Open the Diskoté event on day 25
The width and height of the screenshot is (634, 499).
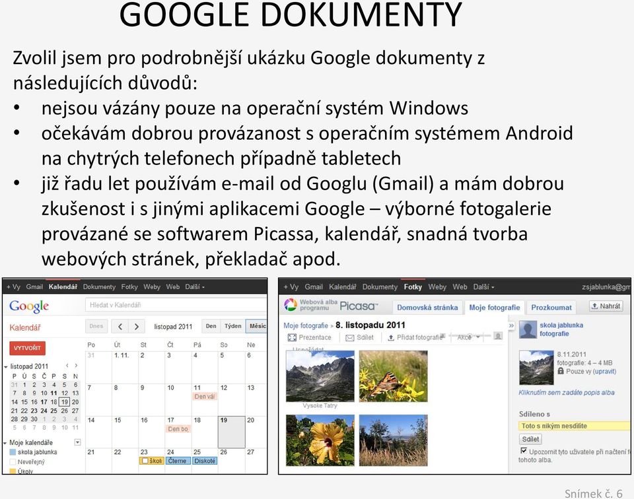(205, 461)
